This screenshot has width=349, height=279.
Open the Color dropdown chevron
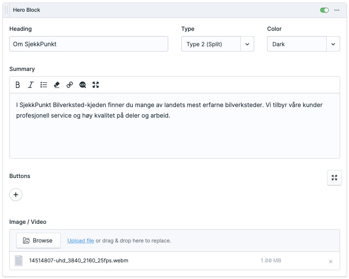tap(333, 44)
